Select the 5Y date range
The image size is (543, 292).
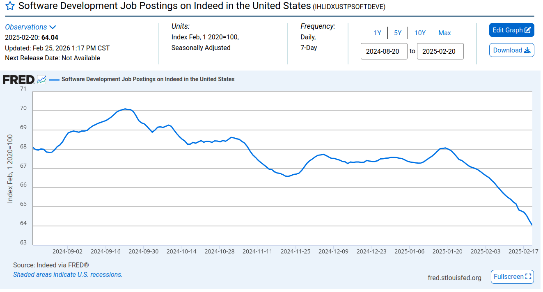tap(398, 33)
